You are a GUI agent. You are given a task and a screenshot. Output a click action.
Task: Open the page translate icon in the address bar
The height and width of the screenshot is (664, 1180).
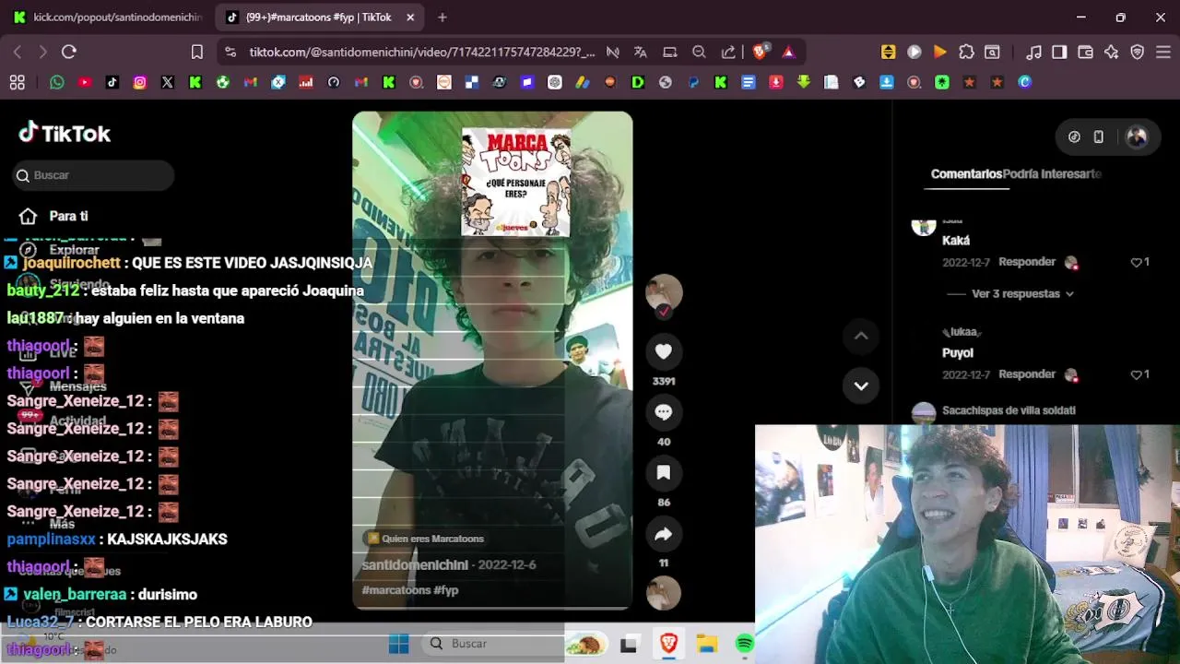[x=640, y=52]
